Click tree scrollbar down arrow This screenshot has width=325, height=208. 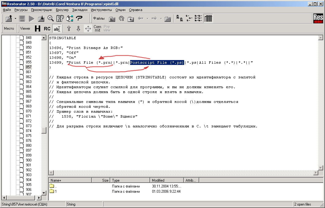pos(44,193)
